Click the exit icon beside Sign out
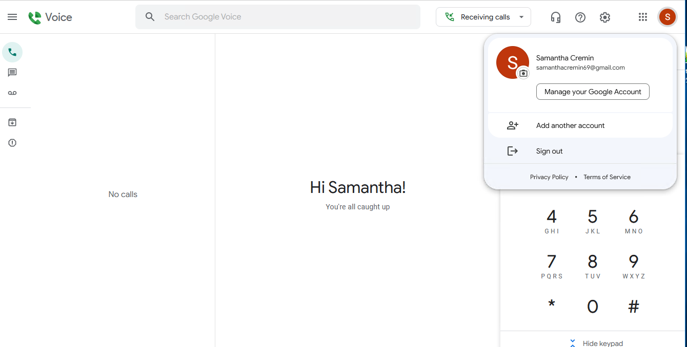This screenshot has width=687, height=347. tap(513, 151)
